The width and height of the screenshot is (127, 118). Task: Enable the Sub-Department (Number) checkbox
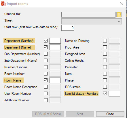tap(46, 54)
